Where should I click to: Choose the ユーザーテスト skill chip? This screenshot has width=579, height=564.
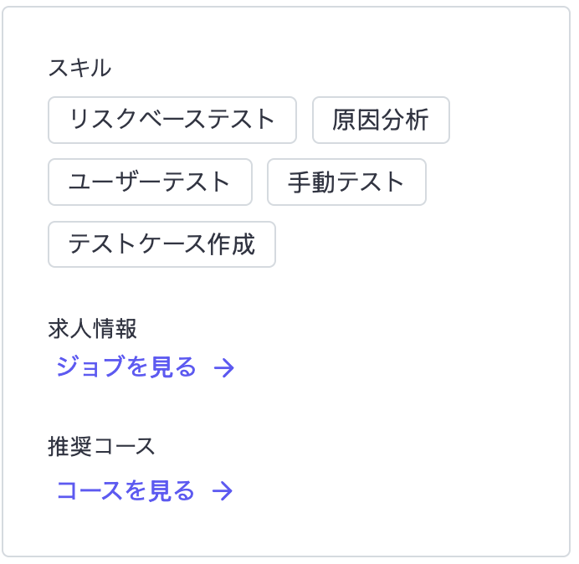[150, 182]
